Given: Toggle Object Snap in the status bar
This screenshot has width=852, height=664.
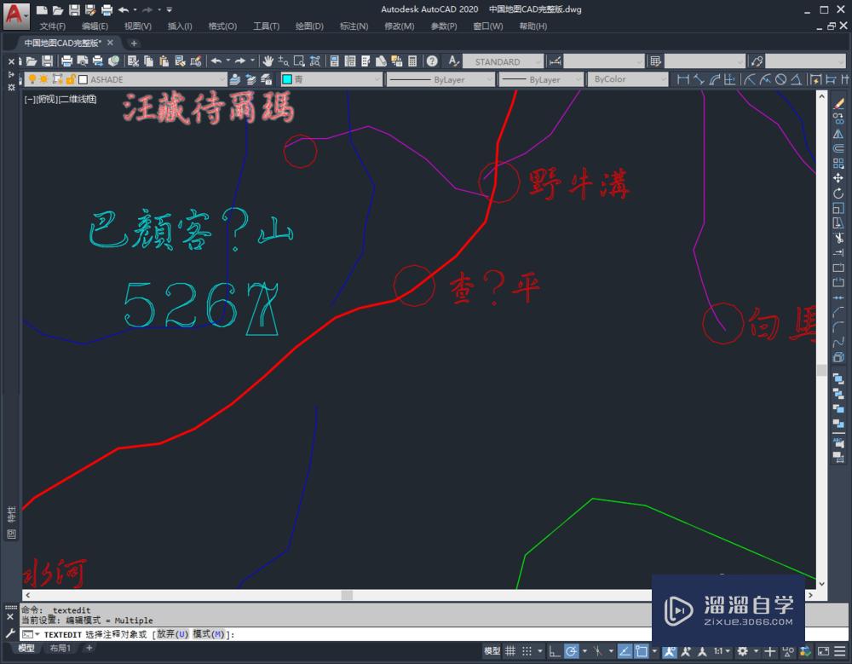Looking at the screenshot, I should (x=640, y=650).
